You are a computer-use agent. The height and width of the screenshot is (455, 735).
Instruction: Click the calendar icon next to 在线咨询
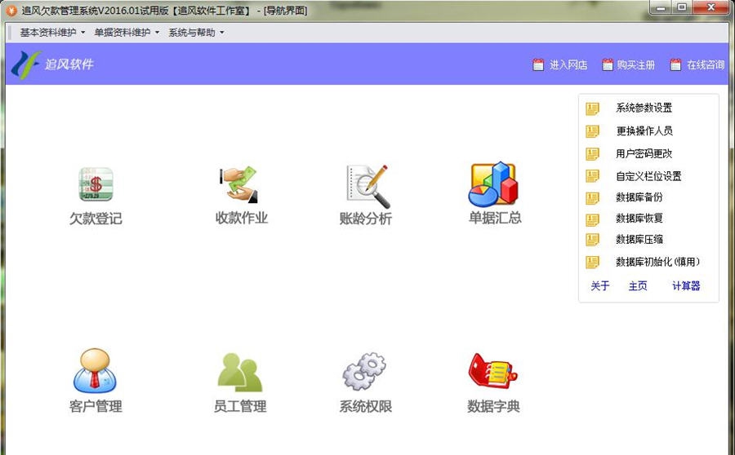click(675, 64)
